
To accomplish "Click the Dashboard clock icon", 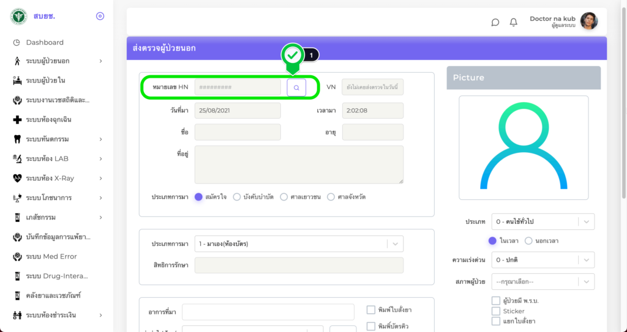I will pos(17,42).
